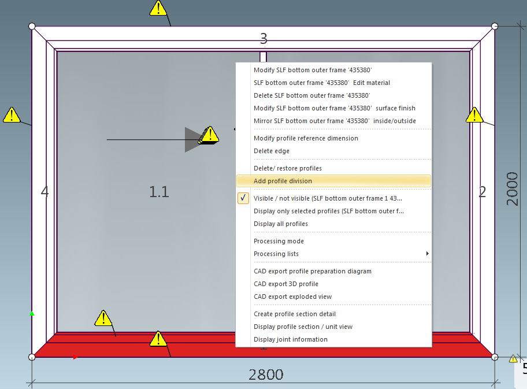Open Display joint information

point(290,339)
